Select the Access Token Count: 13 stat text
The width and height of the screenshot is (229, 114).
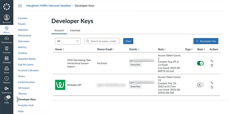point(169,78)
